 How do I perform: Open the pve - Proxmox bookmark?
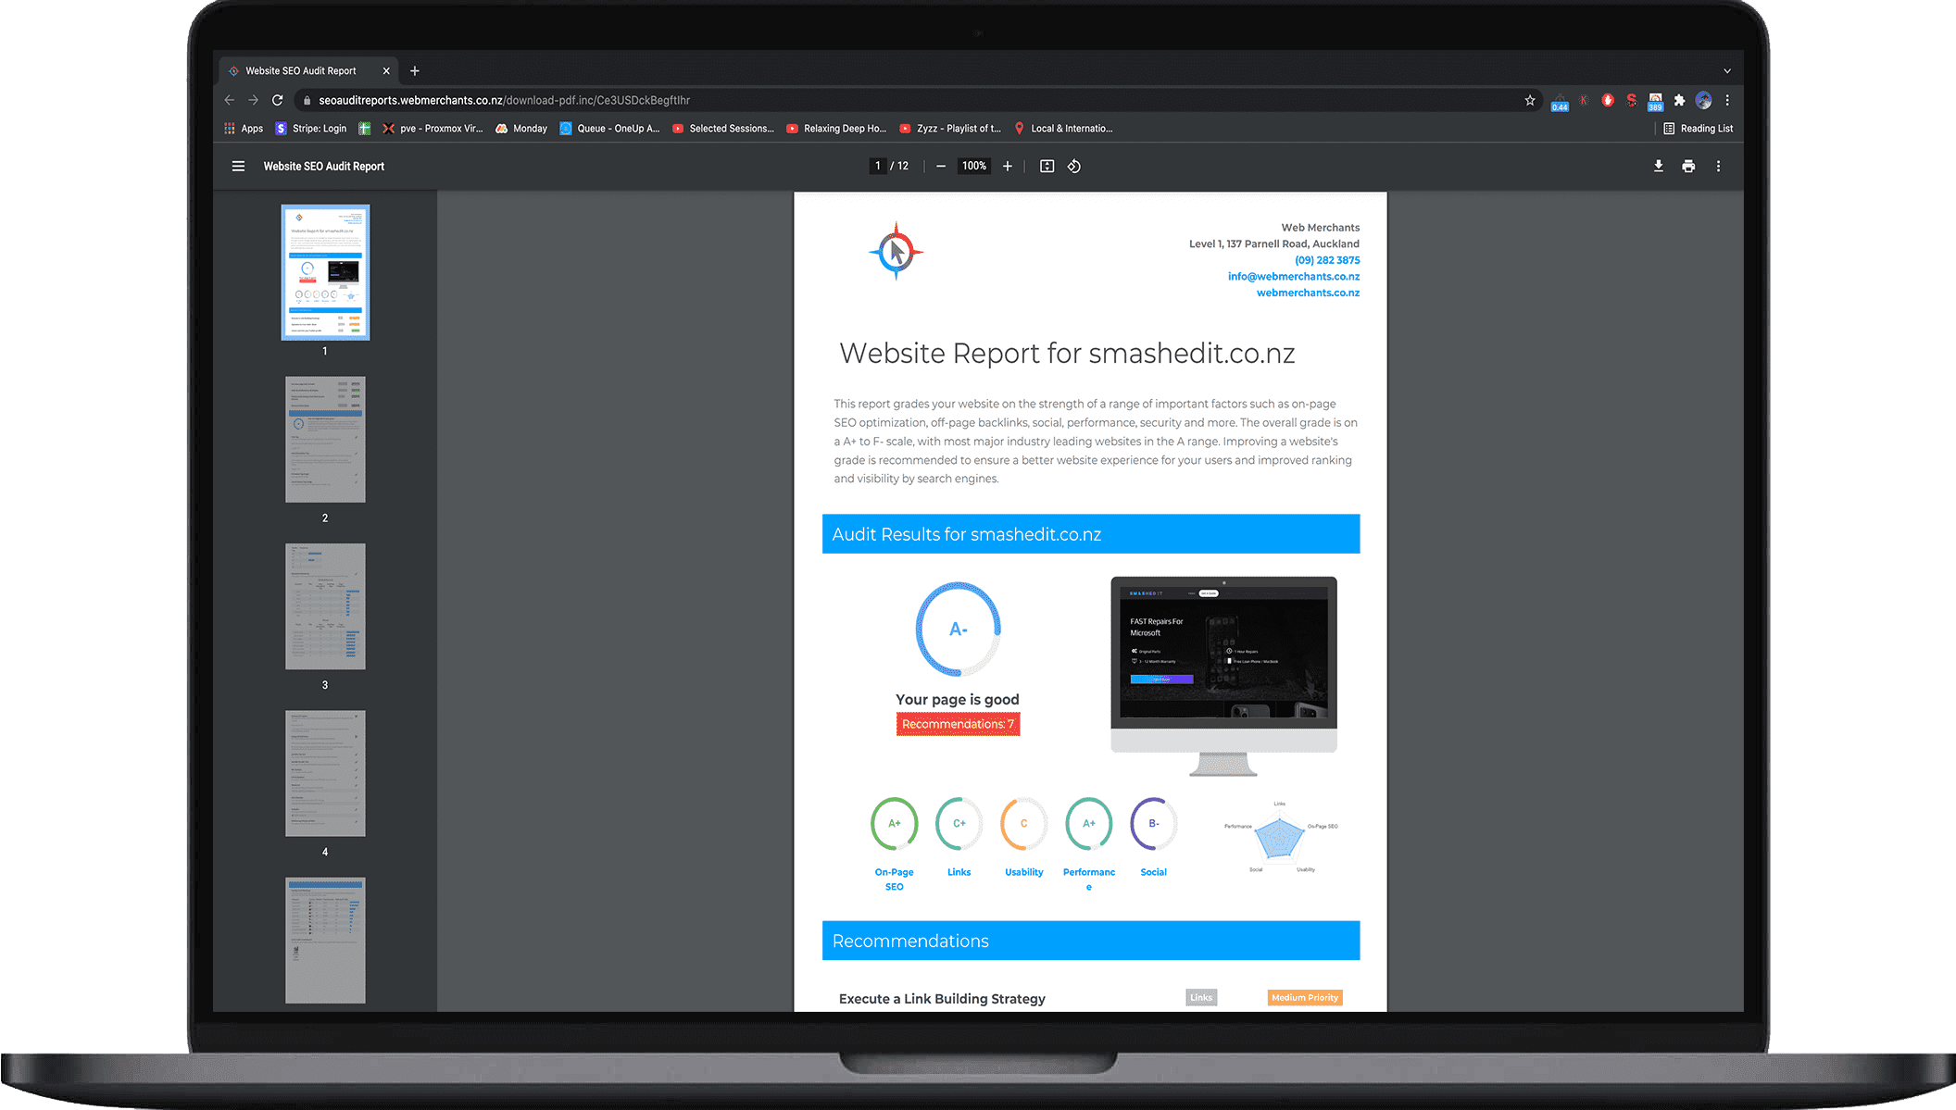(433, 129)
